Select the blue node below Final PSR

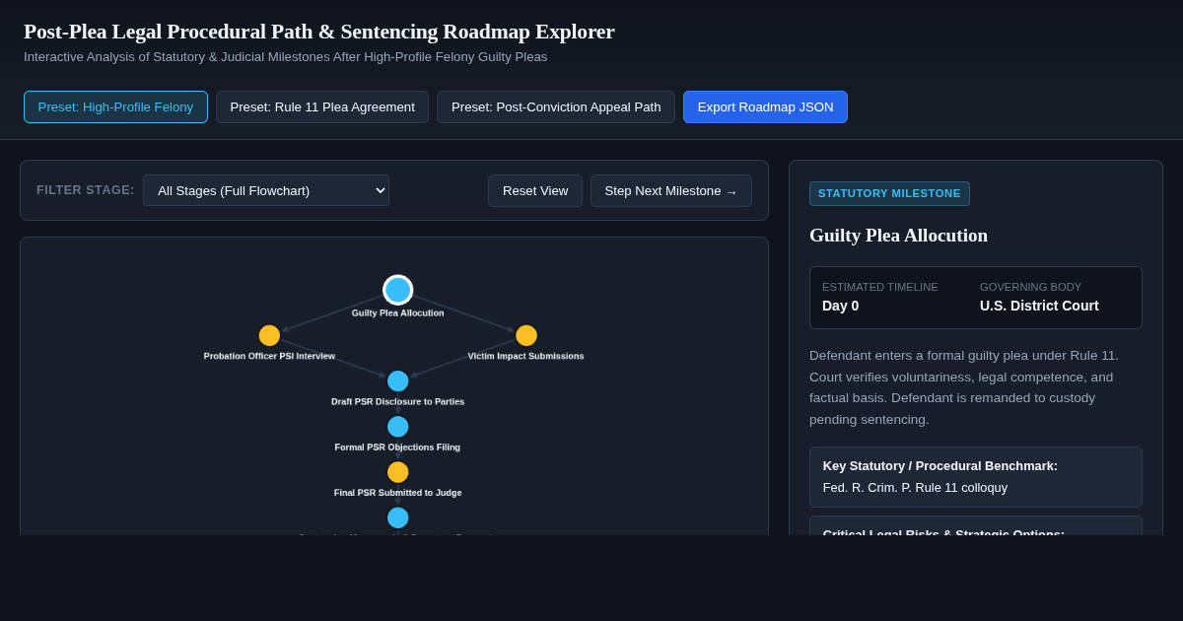point(397,517)
